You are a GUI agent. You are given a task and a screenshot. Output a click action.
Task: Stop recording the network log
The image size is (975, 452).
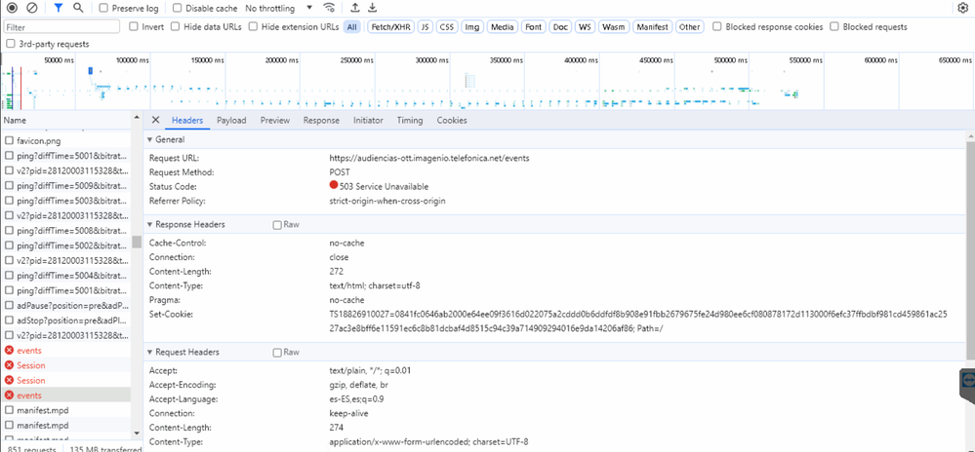[x=11, y=8]
